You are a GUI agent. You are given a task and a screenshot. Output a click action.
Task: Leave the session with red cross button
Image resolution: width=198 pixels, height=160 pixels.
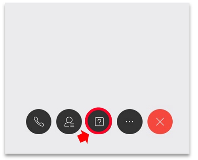coord(160,121)
